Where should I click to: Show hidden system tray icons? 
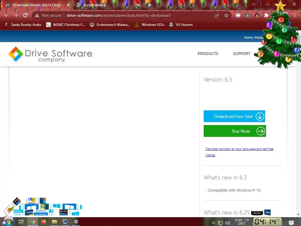pyautogui.click(x=213, y=223)
